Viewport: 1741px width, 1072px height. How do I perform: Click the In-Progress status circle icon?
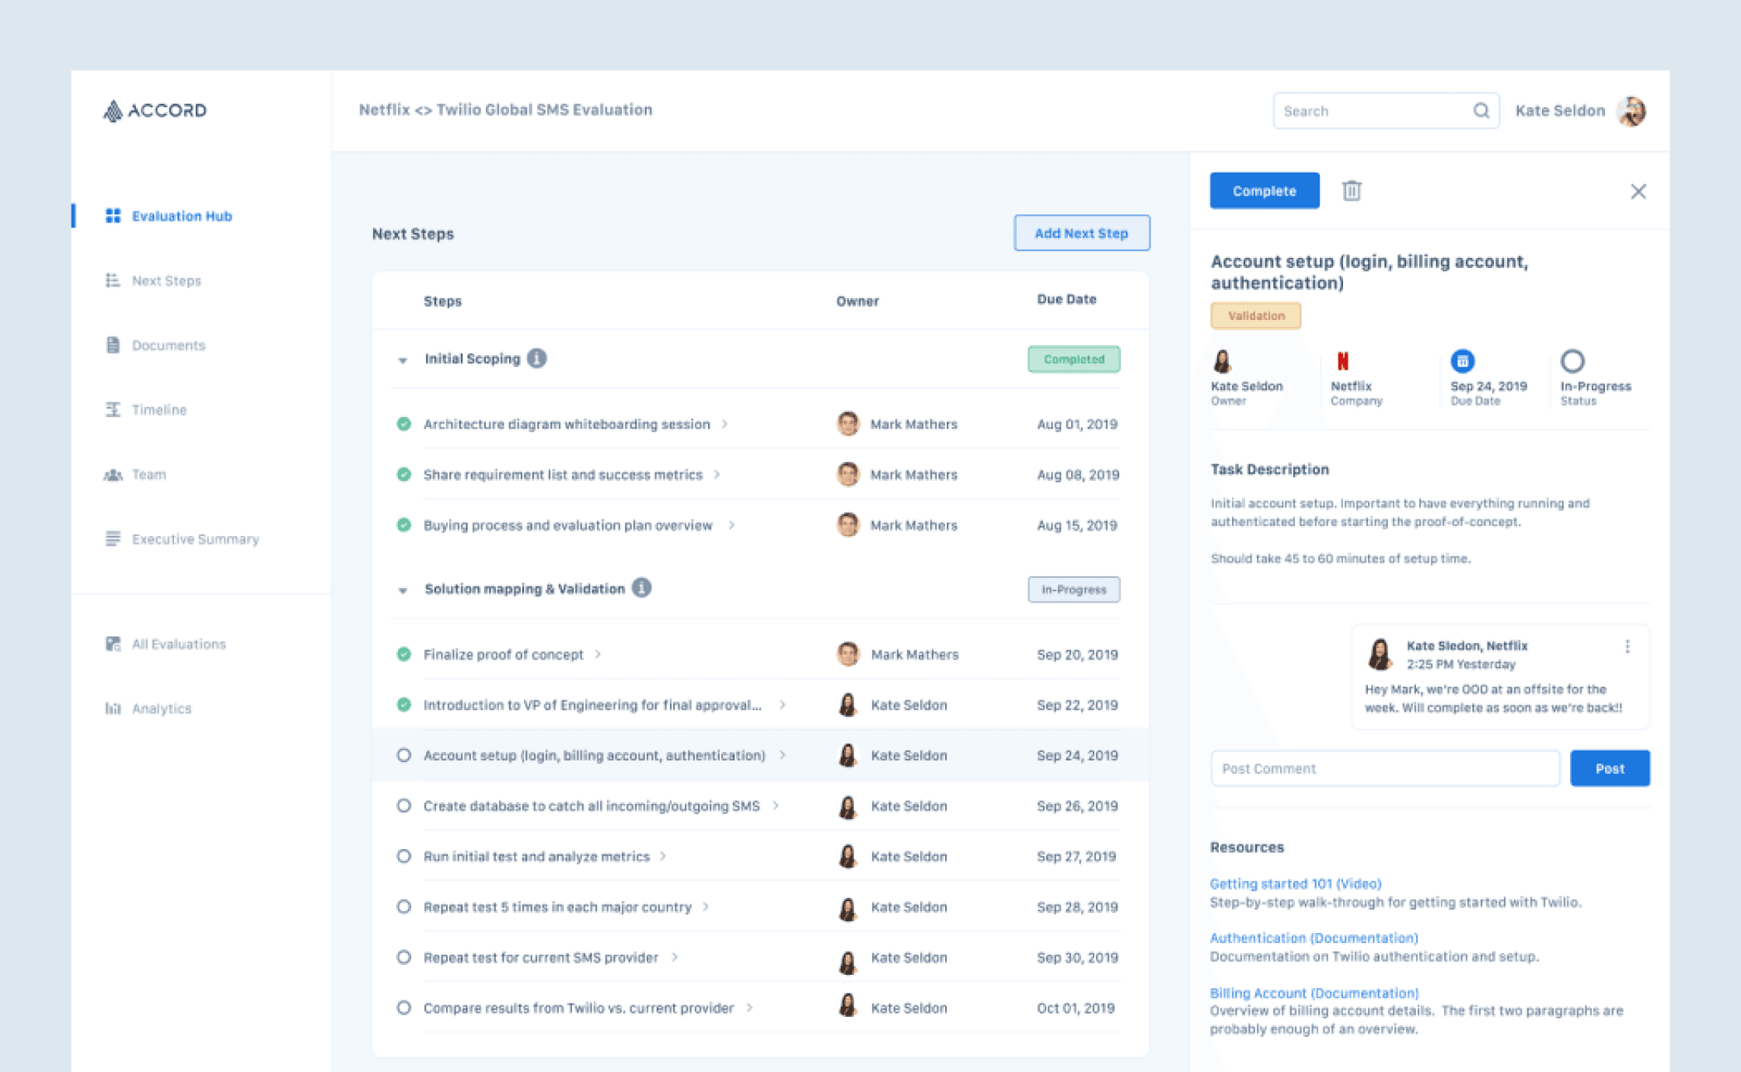click(1572, 360)
